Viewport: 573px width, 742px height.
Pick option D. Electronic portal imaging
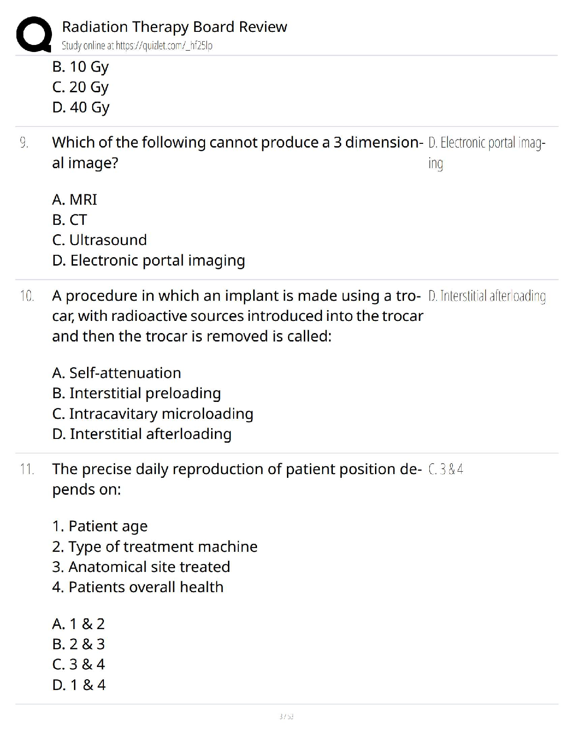[x=148, y=260]
